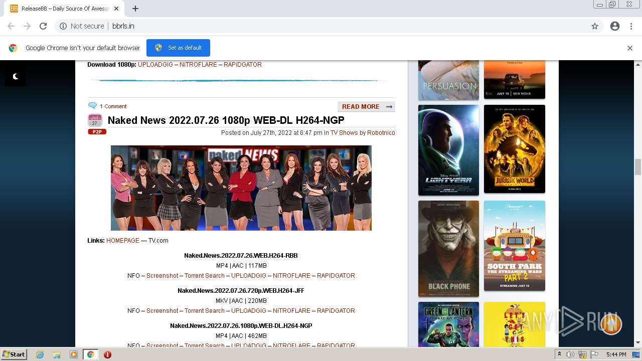
Task: Launch Internet Explorer from the taskbar
Action: [40, 354]
